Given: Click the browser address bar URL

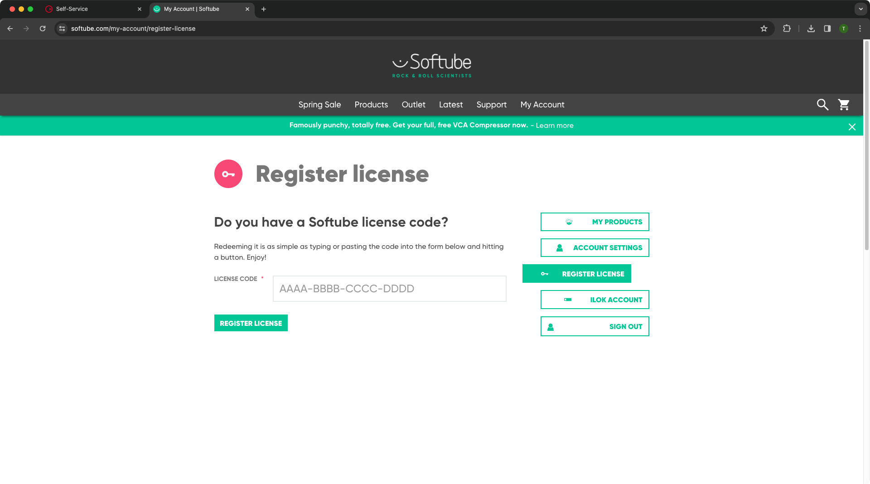Looking at the screenshot, I should pos(133,29).
